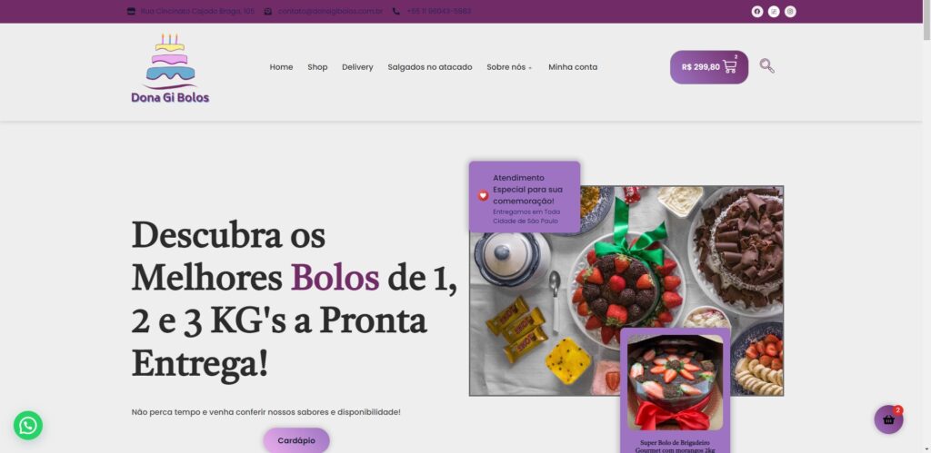The width and height of the screenshot is (931, 453).
Task: Click the store address icon
Action: coord(131,11)
